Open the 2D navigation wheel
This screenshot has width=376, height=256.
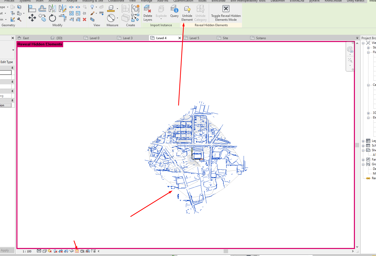(350, 50)
